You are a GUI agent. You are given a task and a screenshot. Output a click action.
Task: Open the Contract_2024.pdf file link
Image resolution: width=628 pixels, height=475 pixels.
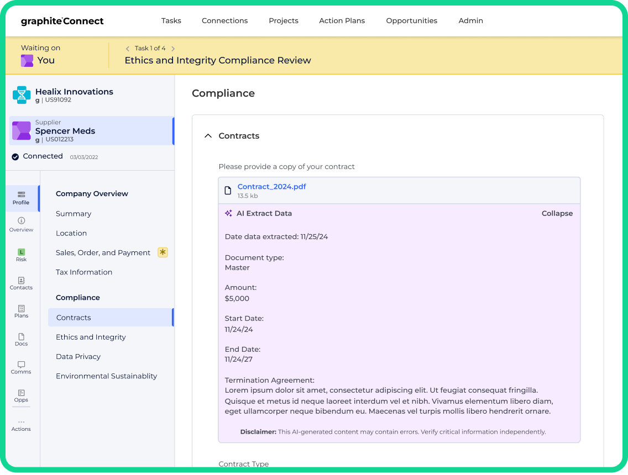271,187
